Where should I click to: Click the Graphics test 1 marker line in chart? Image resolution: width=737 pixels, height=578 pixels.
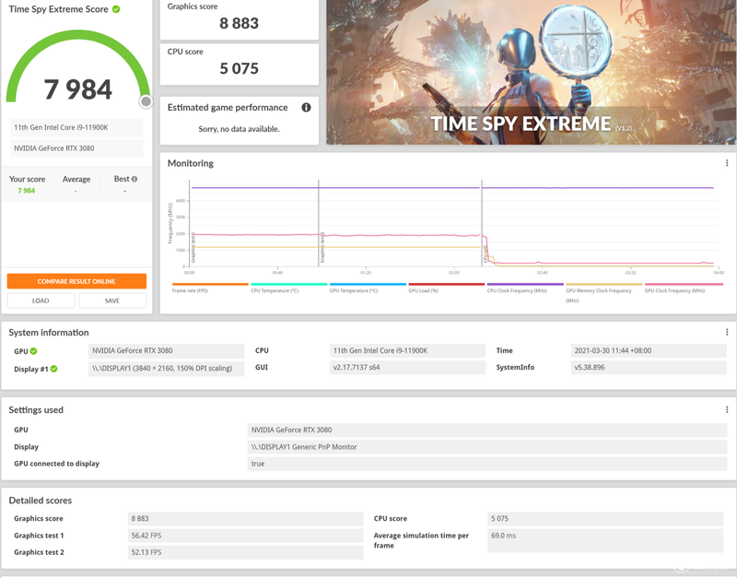coord(190,223)
